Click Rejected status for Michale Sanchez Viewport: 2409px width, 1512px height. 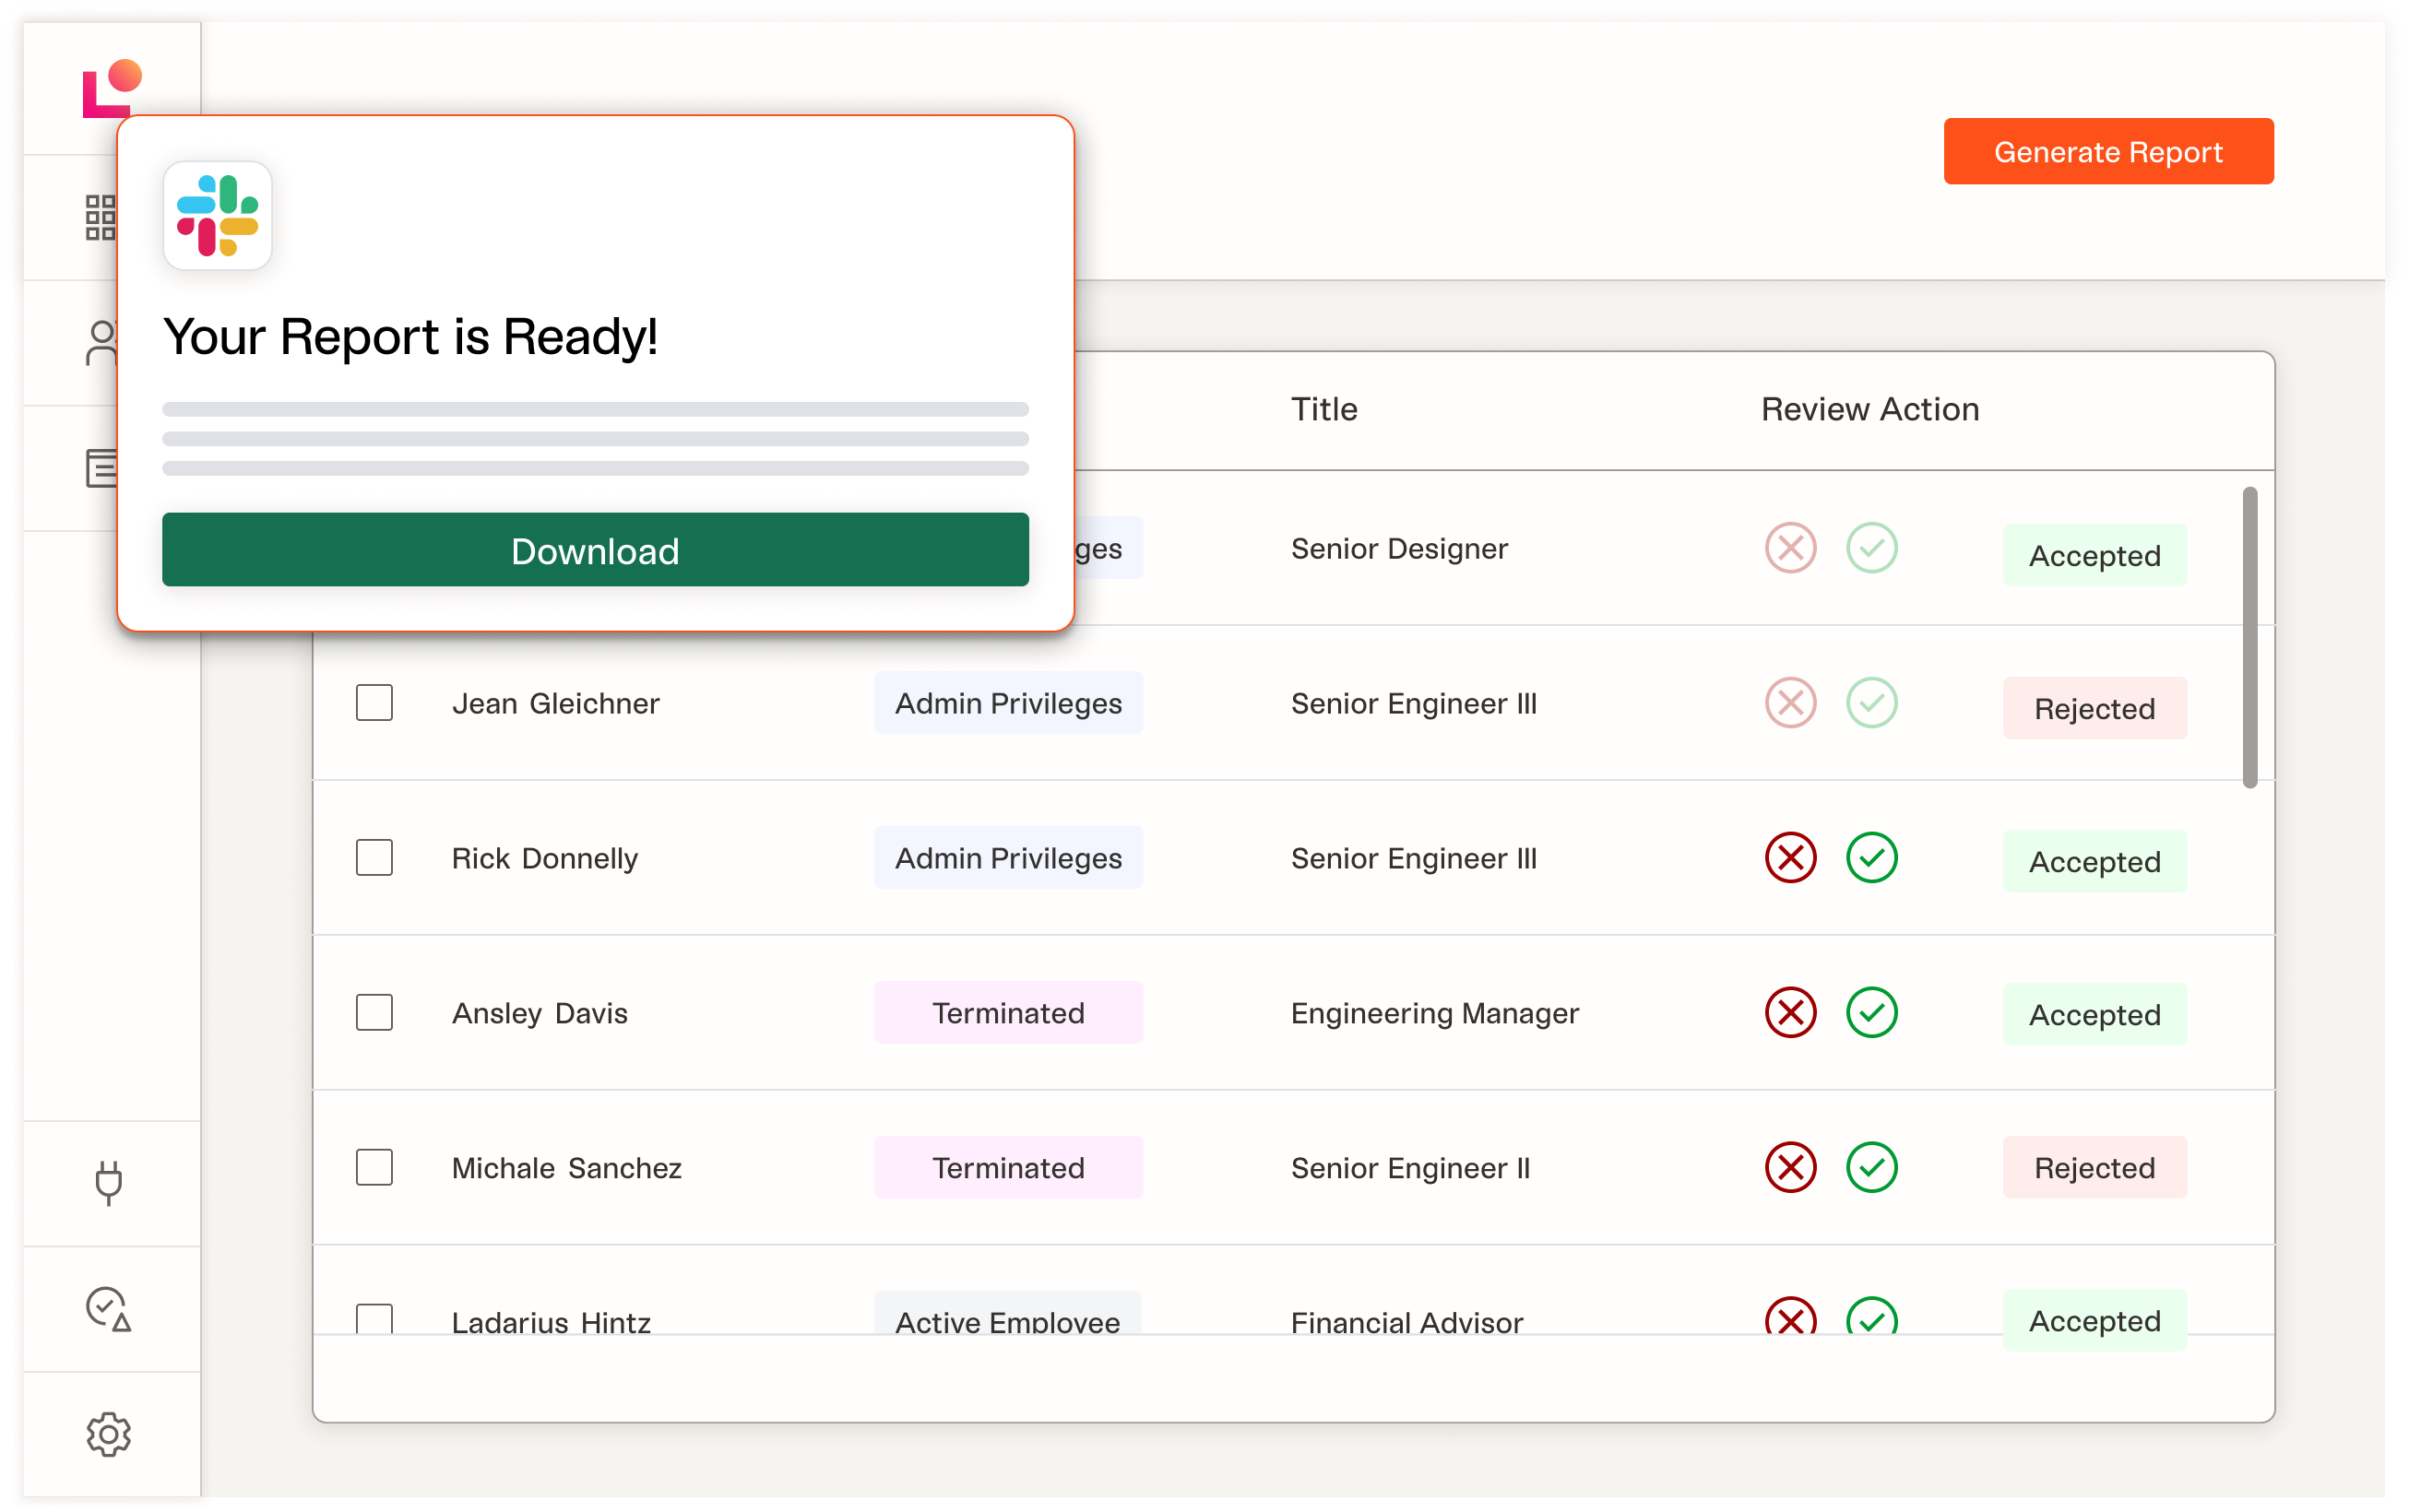2095,1168
